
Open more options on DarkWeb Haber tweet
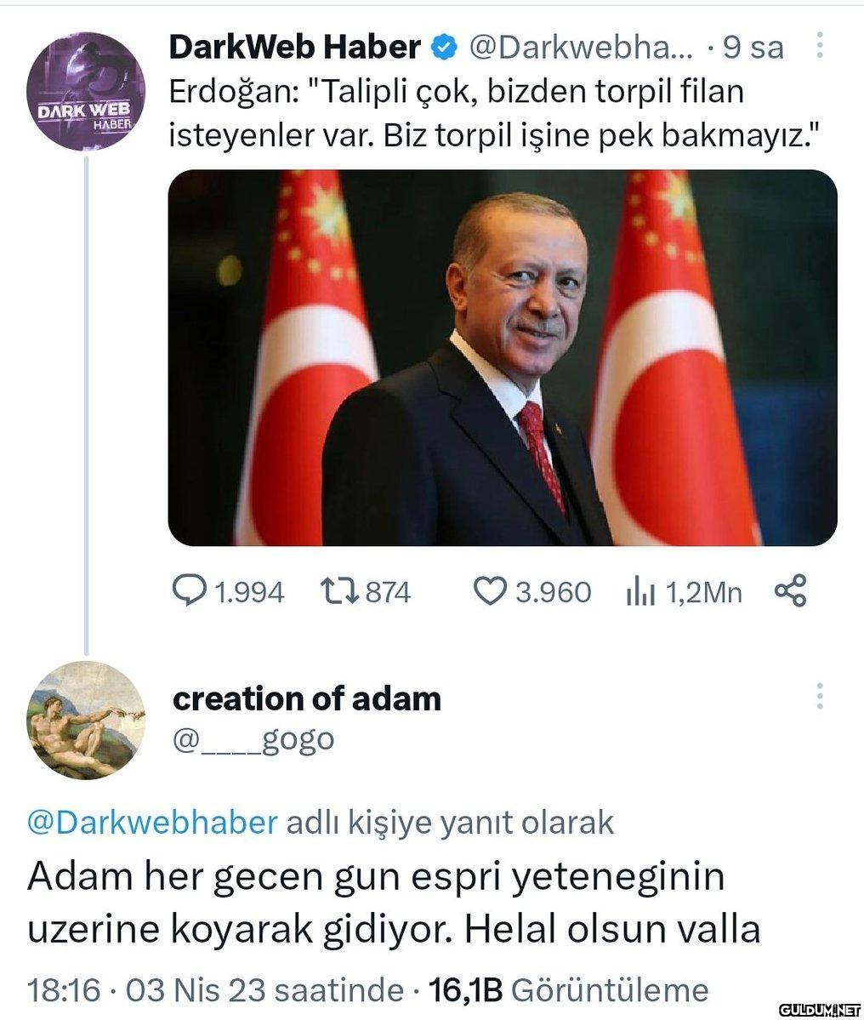click(820, 46)
